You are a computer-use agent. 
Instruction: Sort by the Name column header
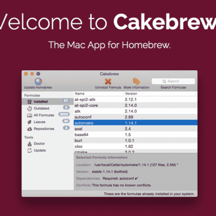pyautogui.click(x=99, y=93)
